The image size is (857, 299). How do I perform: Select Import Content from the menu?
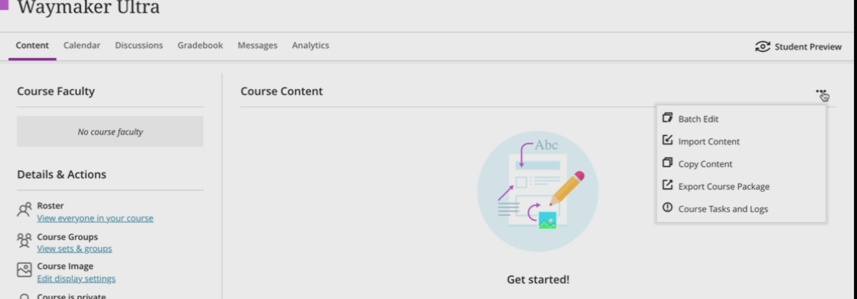tap(709, 141)
